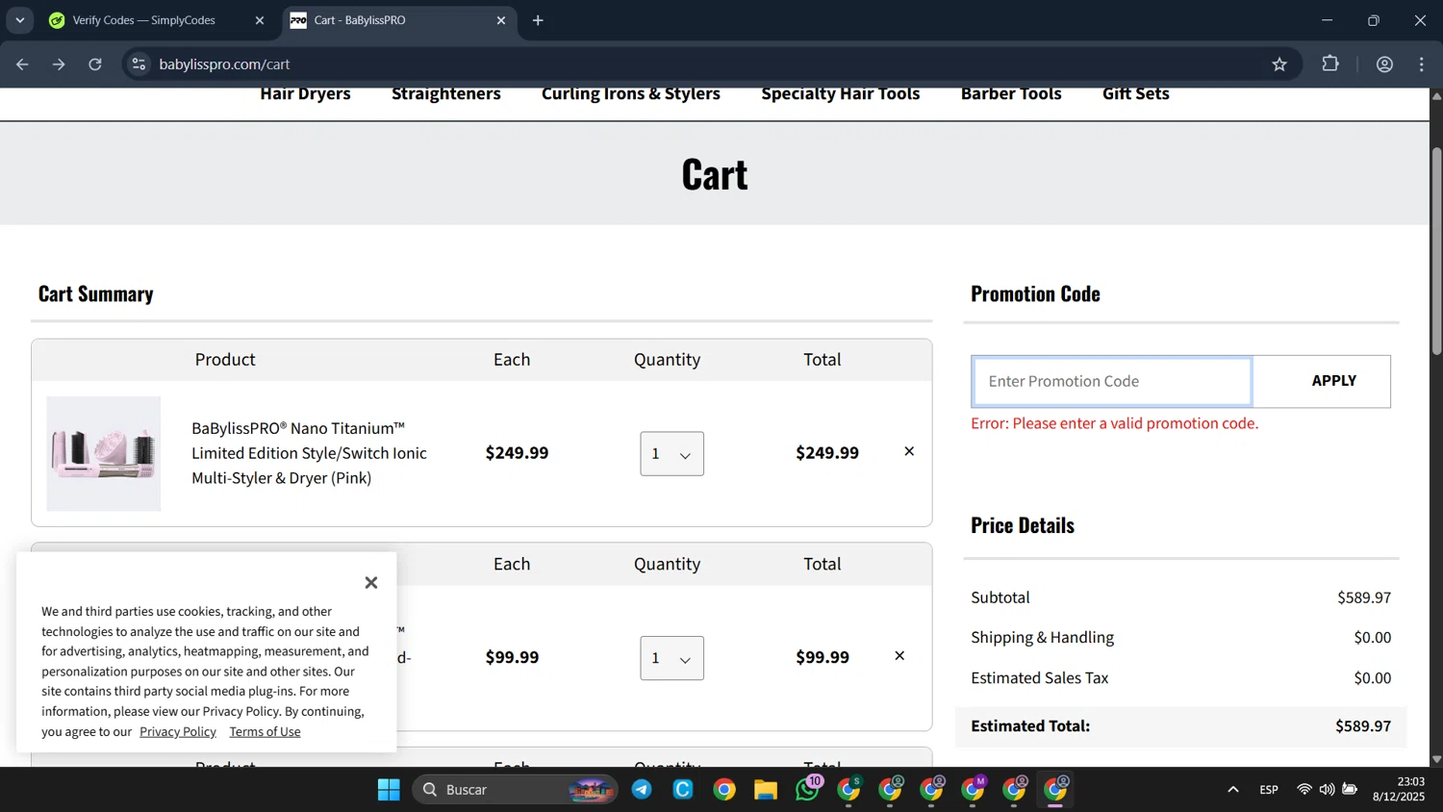Dismiss the cookie notice with the X

tap(371, 583)
